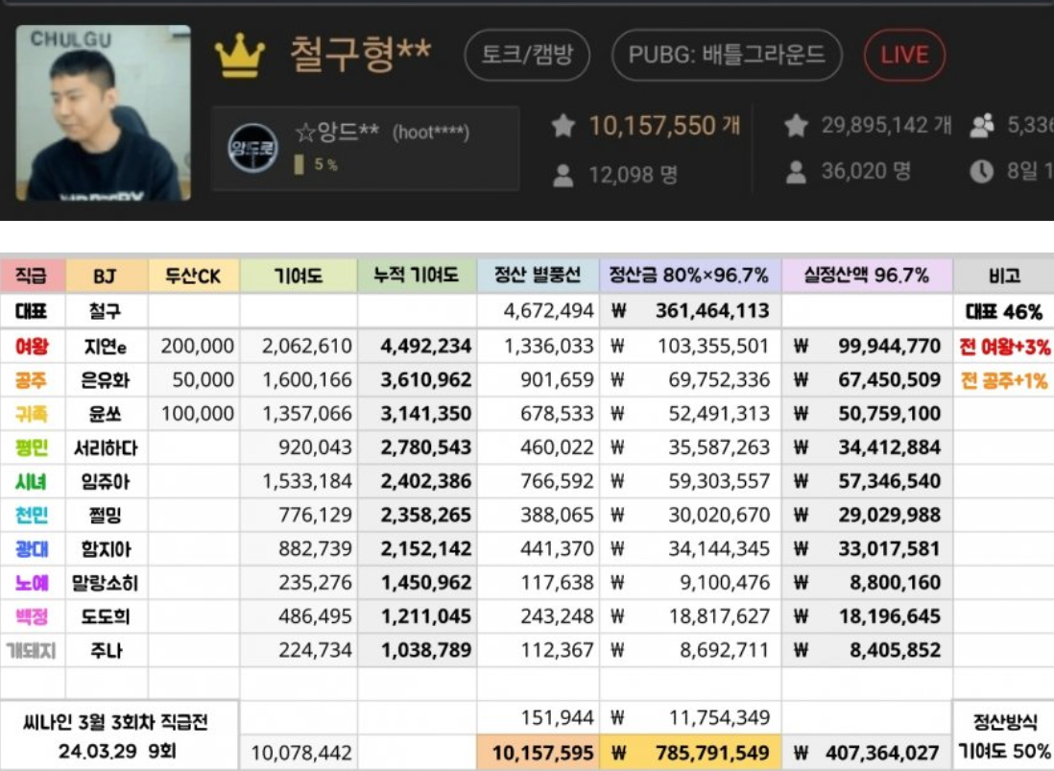Click the 정산 별풍선 column header
The width and height of the screenshot is (1054, 771).
pos(538,276)
